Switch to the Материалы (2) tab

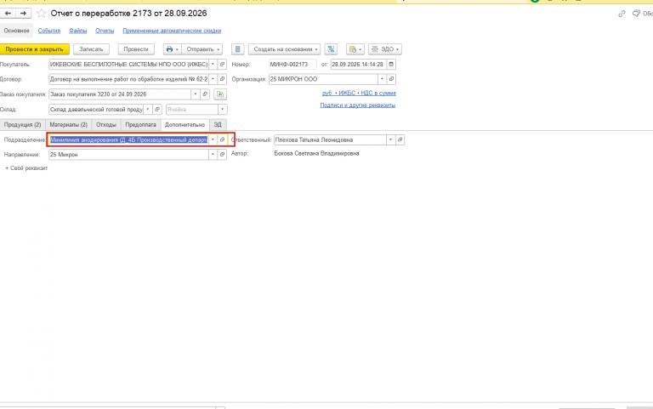[69, 125]
